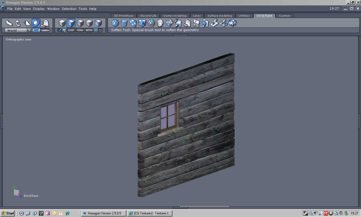Click the horizontal scrollbar under the viewport
Screen dimensions: 361x217
(204, 206)
